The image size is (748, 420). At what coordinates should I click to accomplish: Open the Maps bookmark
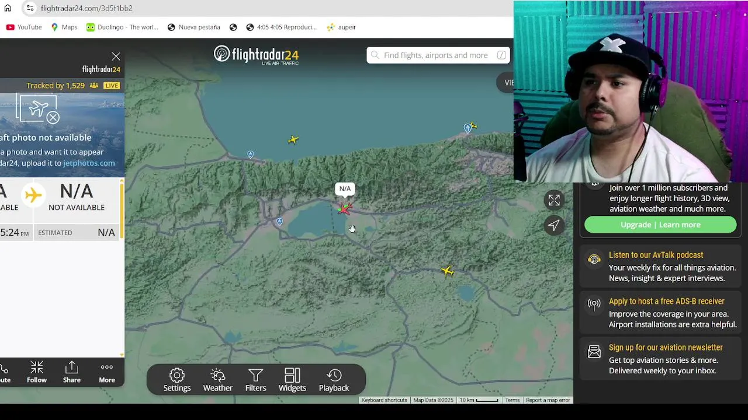(x=64, y=27)
